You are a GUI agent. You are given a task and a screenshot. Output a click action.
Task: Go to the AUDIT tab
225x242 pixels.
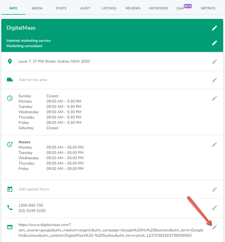pyautogui.click(x=85, y=8)
